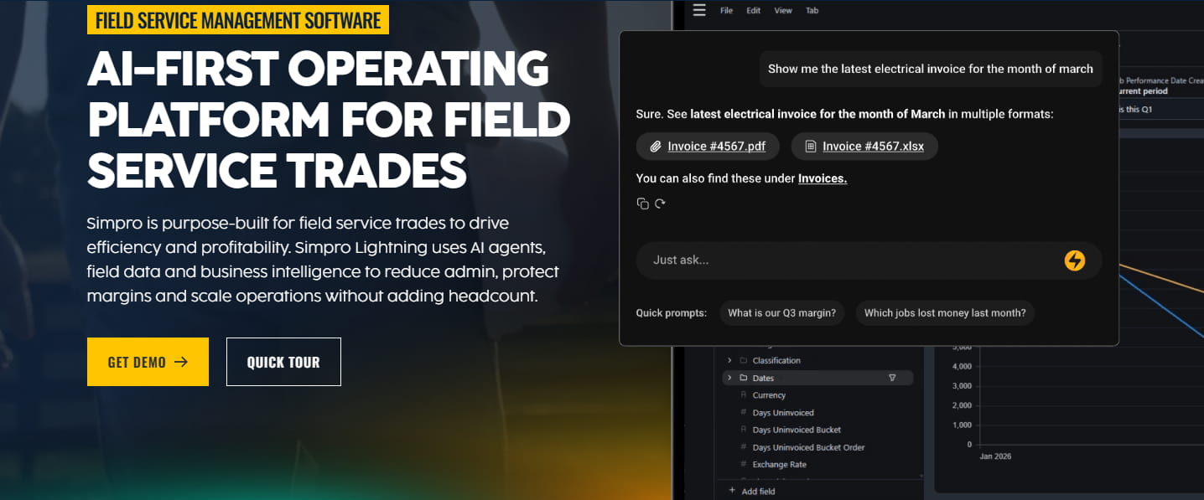Click the filter icon on Dates row
1204x500 pixels.
coord(892,378)
